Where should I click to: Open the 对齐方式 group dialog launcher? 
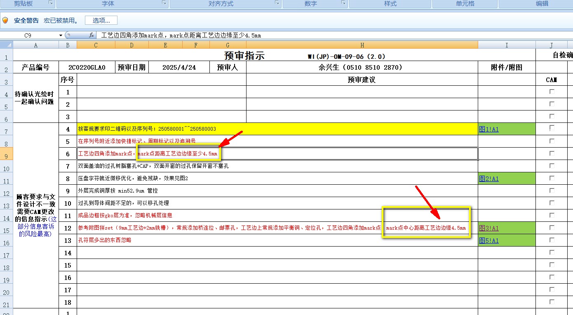coord(277,3)
